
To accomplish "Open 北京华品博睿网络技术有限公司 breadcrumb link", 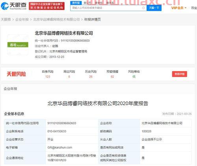I will pos(56,19).
